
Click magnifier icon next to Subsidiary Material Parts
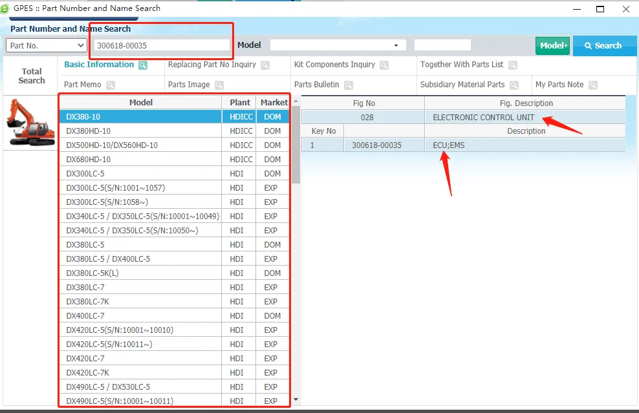tap(514, 85)
